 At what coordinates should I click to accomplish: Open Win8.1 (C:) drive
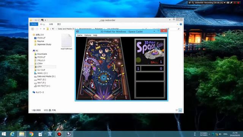click(x=41, y=73)
